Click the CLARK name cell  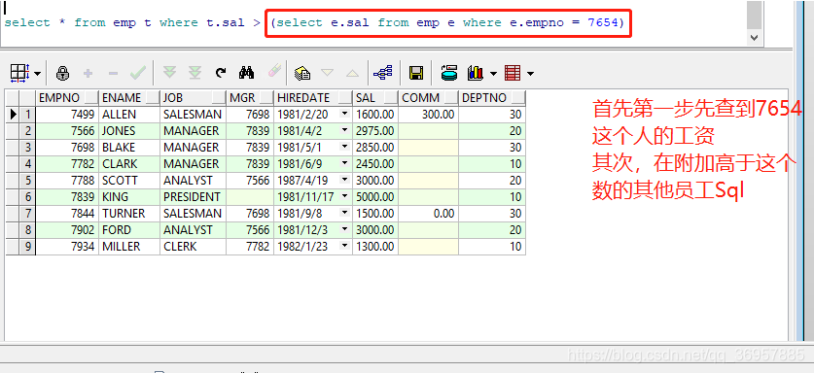(129, 164)
